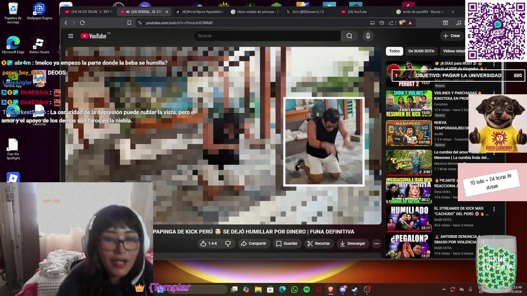Open Spotify from the taskbar
The height and width of the screenshot is (296, 527).
point(306,289)
